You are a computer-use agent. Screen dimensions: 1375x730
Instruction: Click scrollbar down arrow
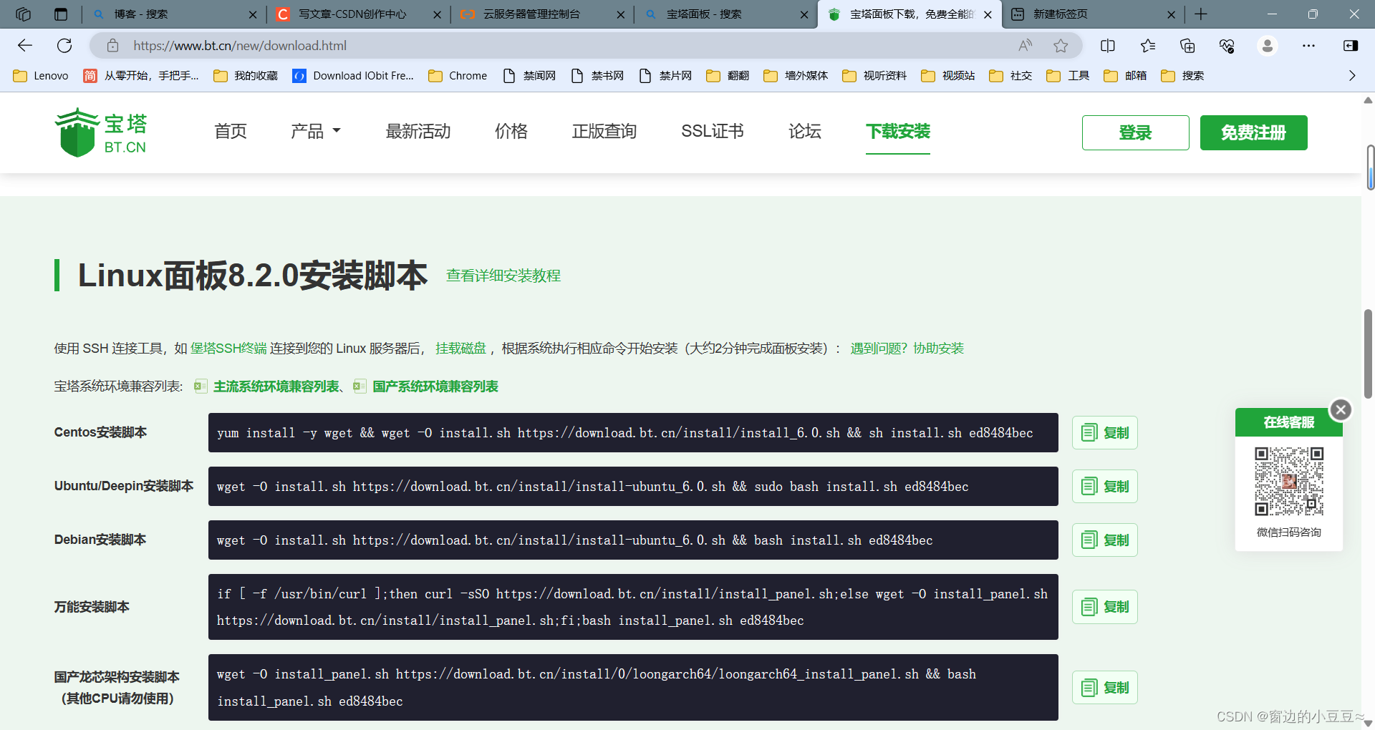pyautogui.click(x=1368, y=723)
